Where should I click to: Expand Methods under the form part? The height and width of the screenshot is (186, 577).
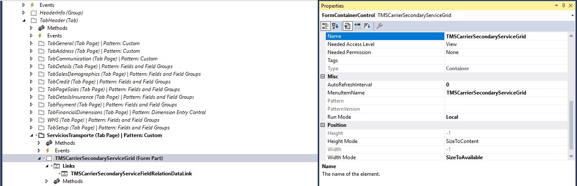pyautogui.click(x=47, y=181)
